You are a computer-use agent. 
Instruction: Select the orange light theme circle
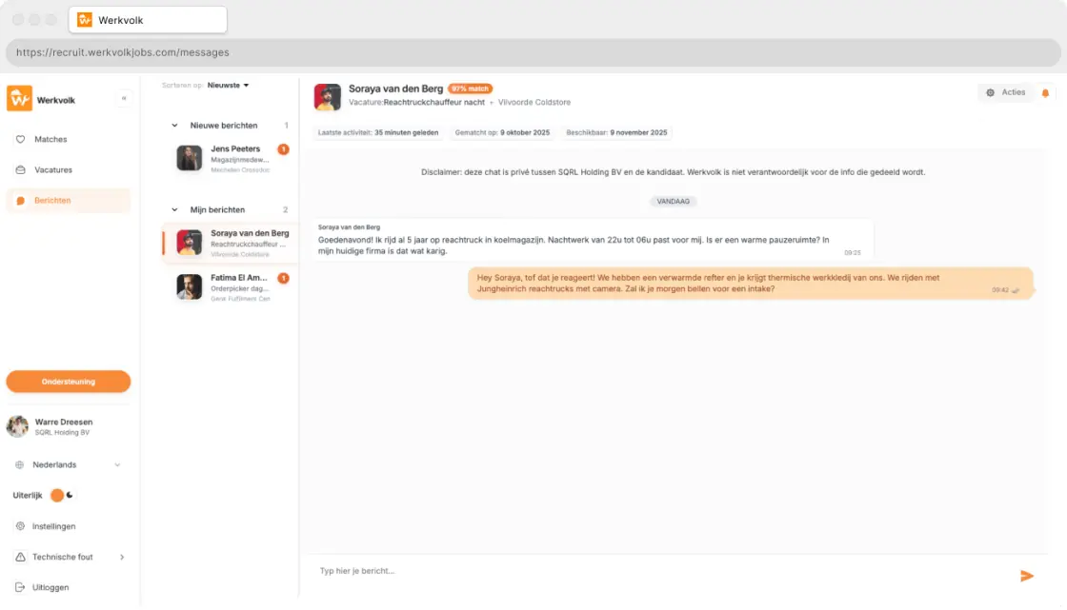(x=58, y=496)
